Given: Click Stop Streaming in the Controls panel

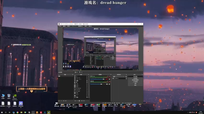Looking at the screenshot, I should click(x=135, y=77).
